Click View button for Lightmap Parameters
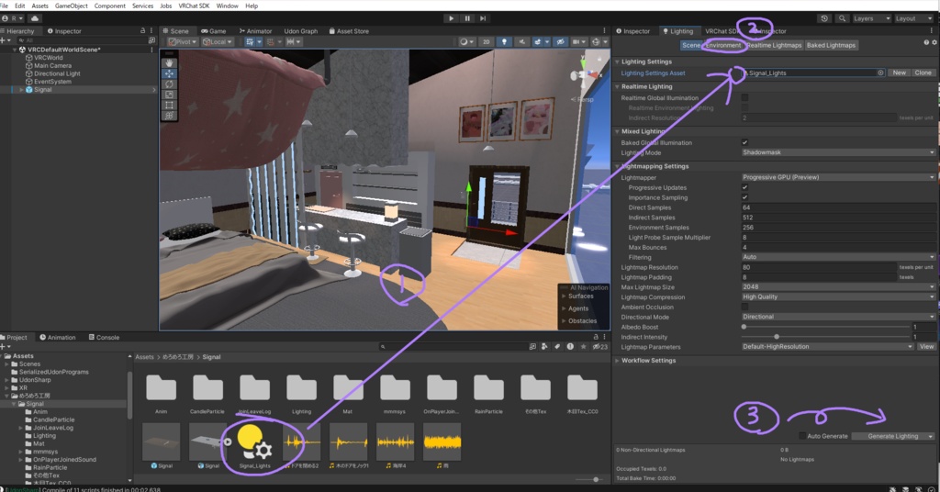The image size is (940, 492). point(927,346)
